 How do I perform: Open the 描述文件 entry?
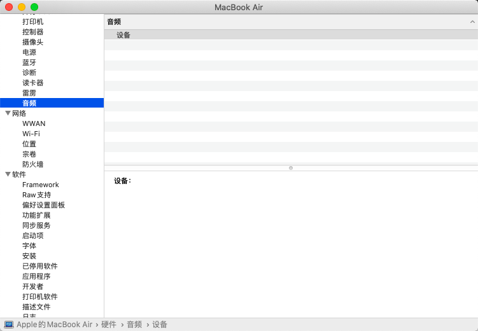[36, 307]
